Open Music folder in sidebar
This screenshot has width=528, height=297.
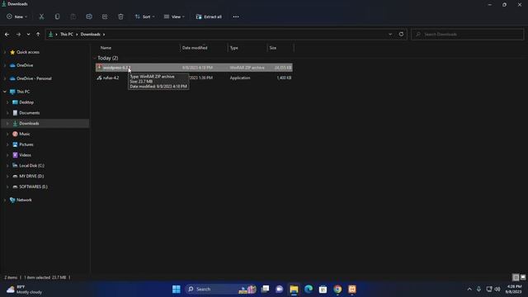pos(25,134)
